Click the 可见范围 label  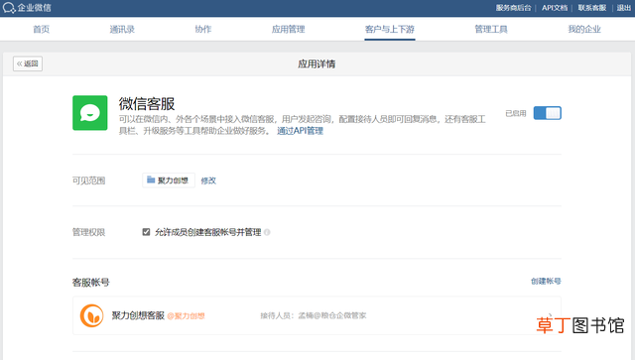click(x=88, y=180)
